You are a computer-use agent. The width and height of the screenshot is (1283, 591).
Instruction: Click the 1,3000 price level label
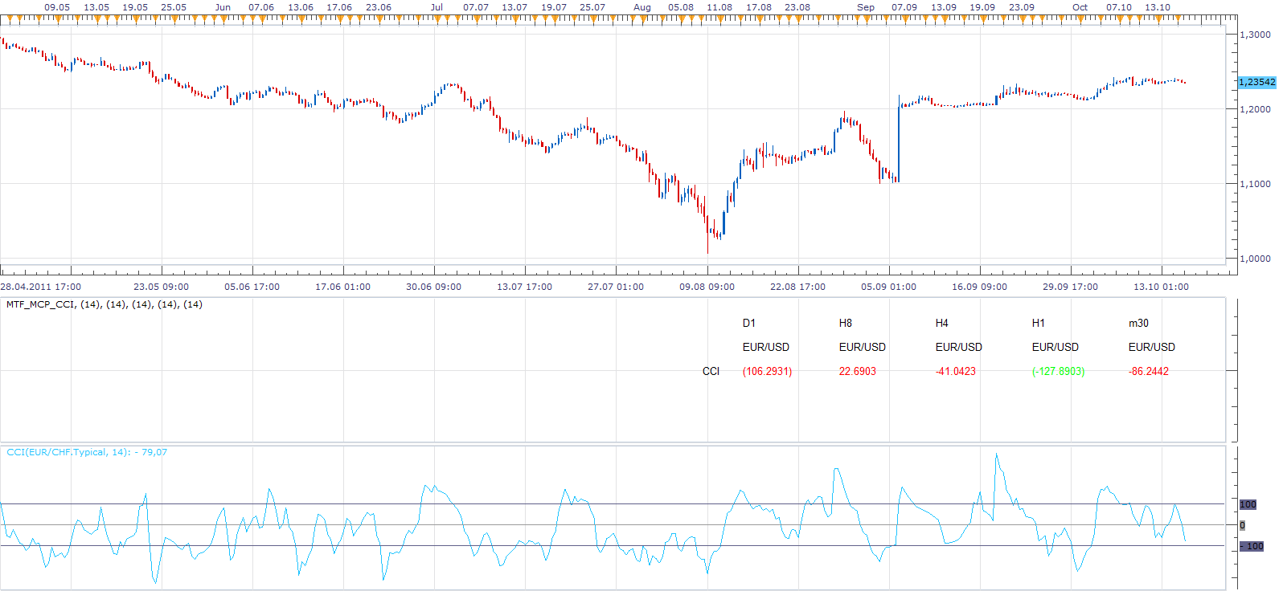[1255, 35]
